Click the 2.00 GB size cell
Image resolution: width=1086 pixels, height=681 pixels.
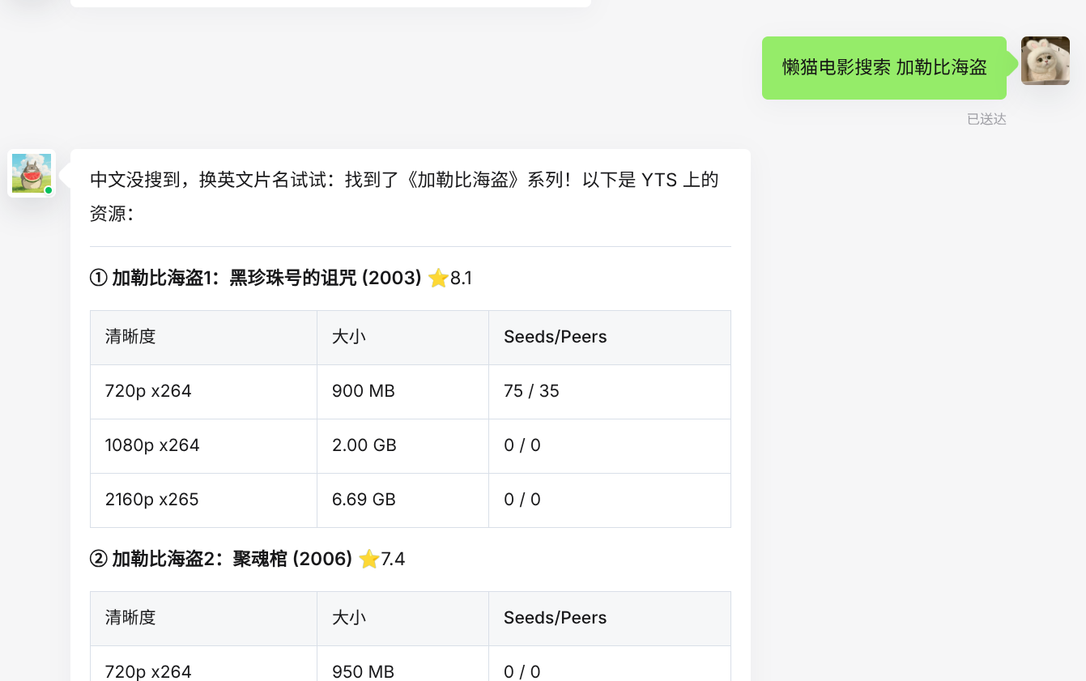click(402, 446)
